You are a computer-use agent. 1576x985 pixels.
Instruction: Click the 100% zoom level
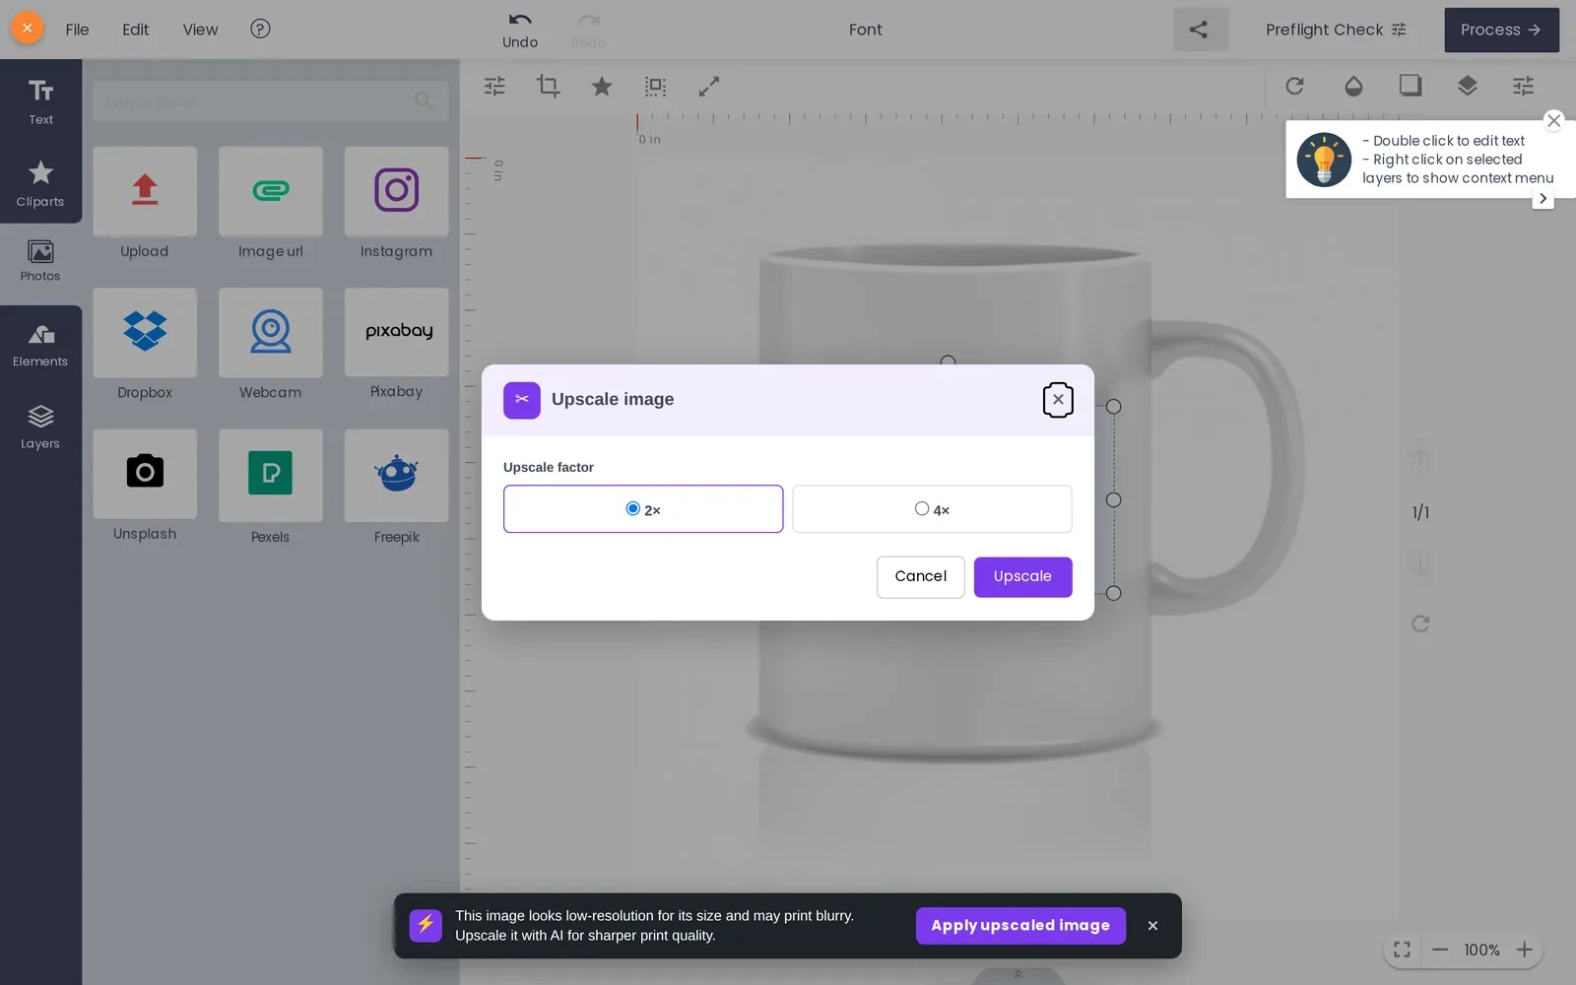pos(1481,950)
